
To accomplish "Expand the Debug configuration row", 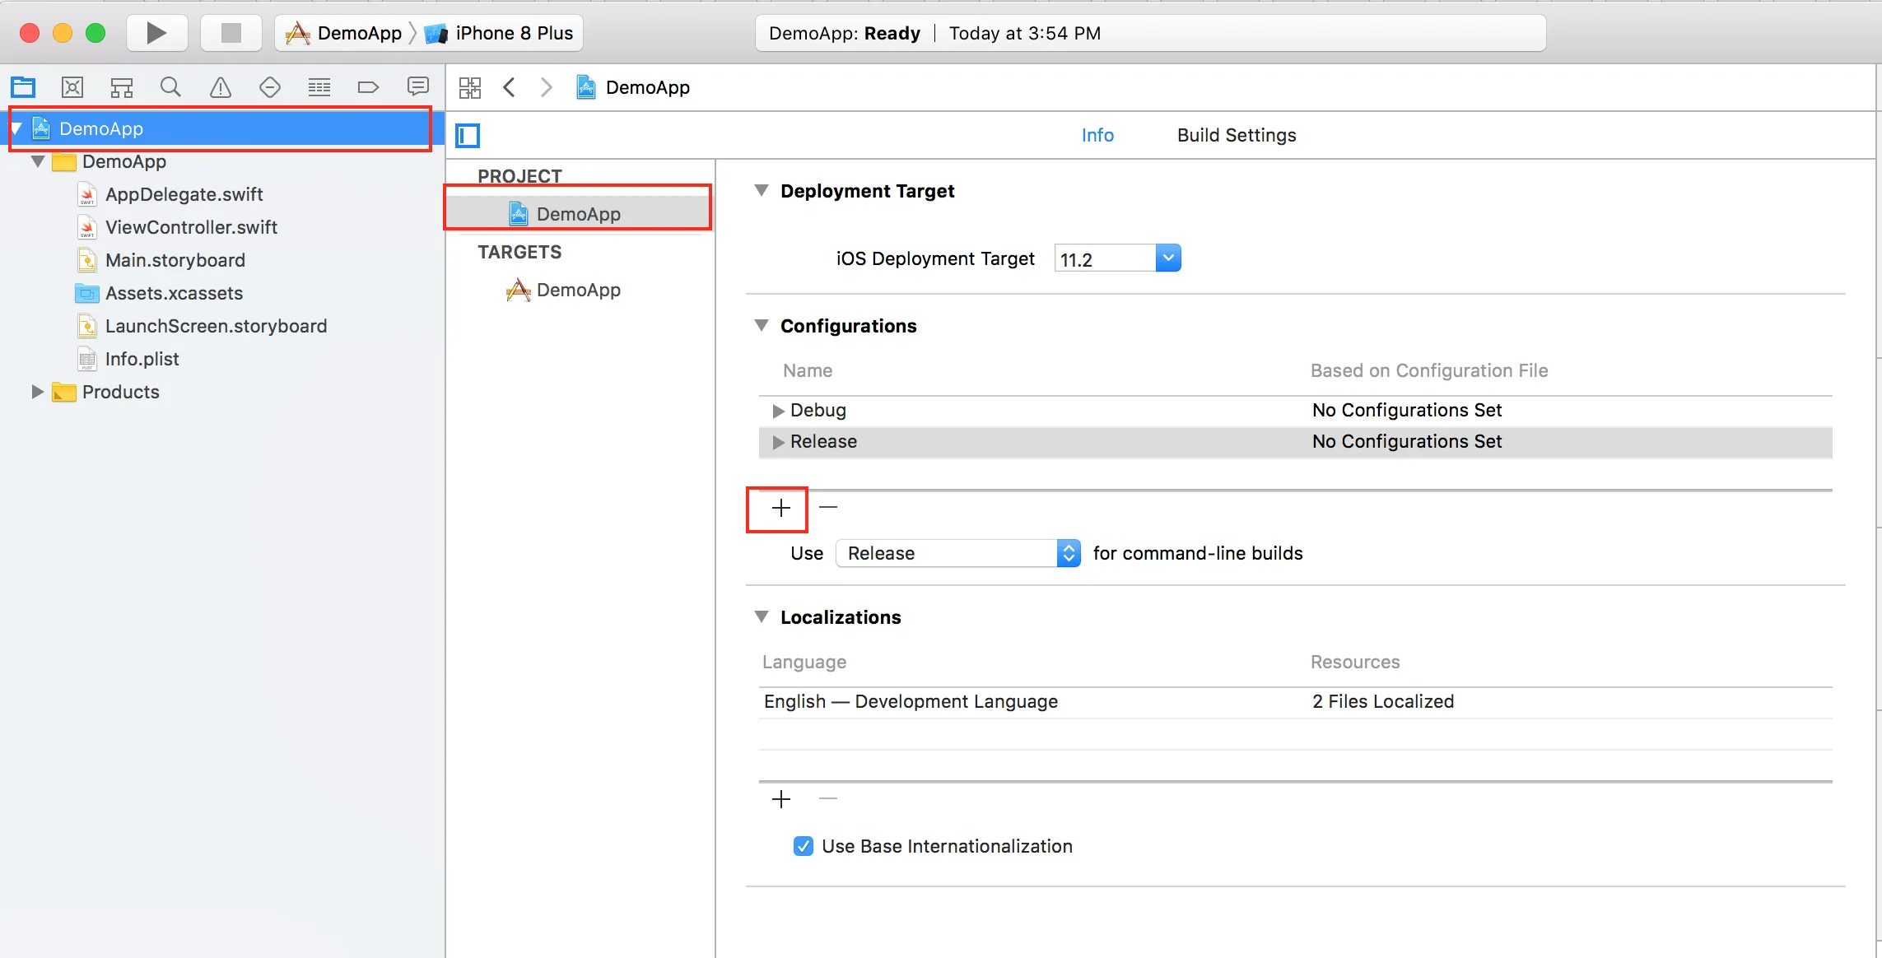I will tap(778, 411).
